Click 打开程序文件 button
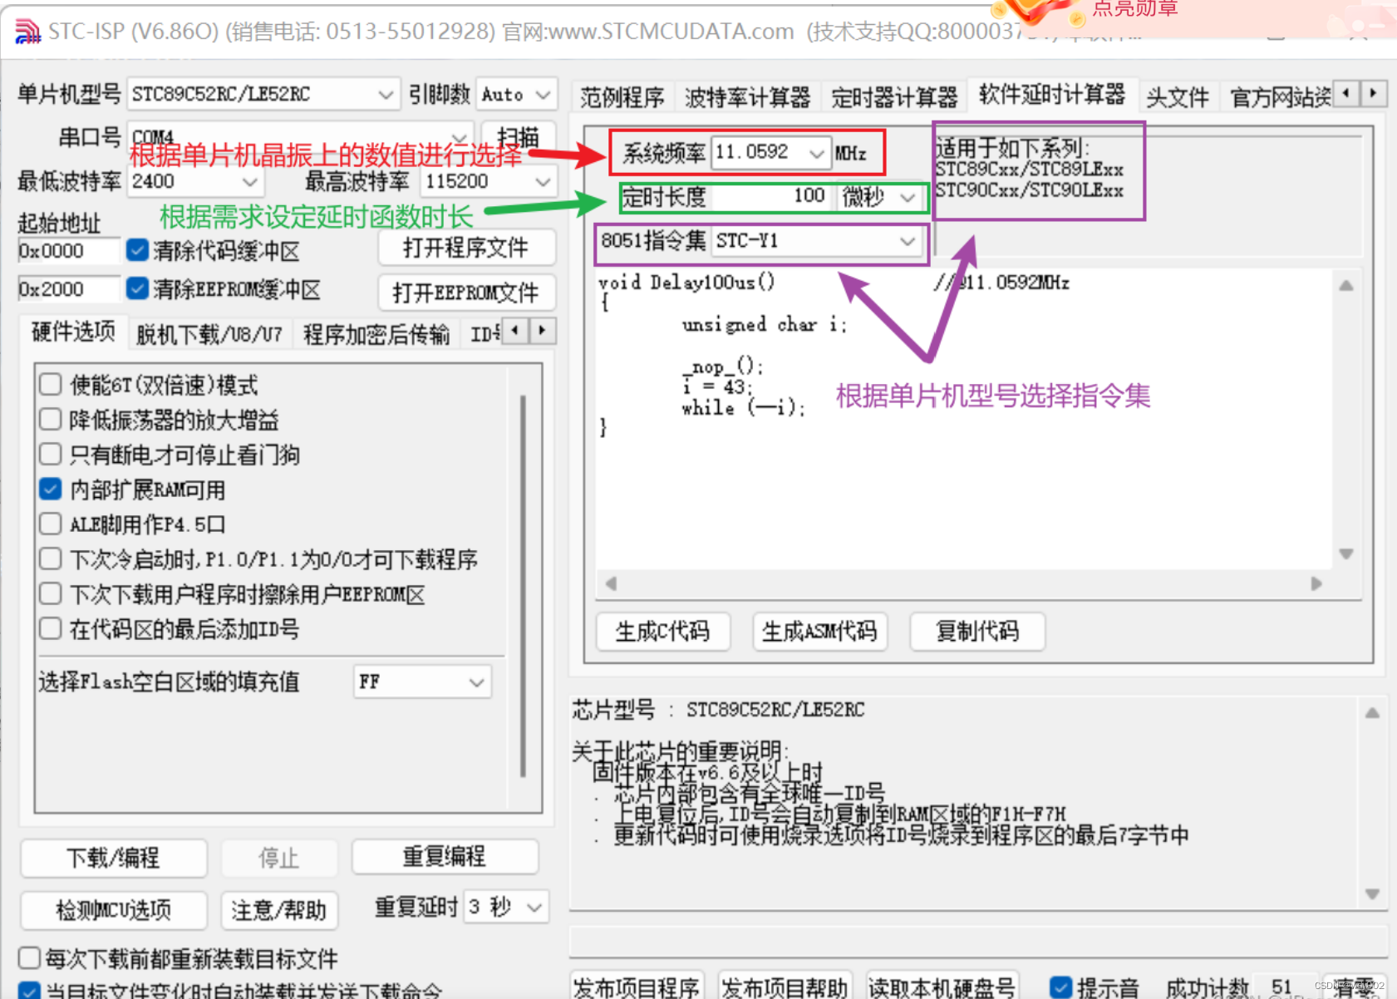This screenshot has height=999, width=1397. [x=465, y=248]
